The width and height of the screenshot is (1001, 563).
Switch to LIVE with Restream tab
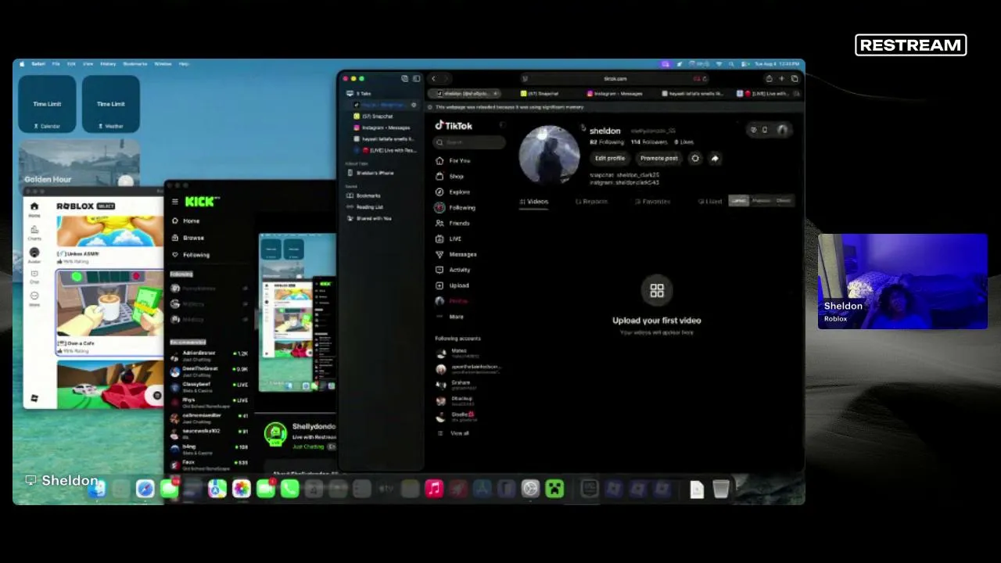click(x=762, y=94)
